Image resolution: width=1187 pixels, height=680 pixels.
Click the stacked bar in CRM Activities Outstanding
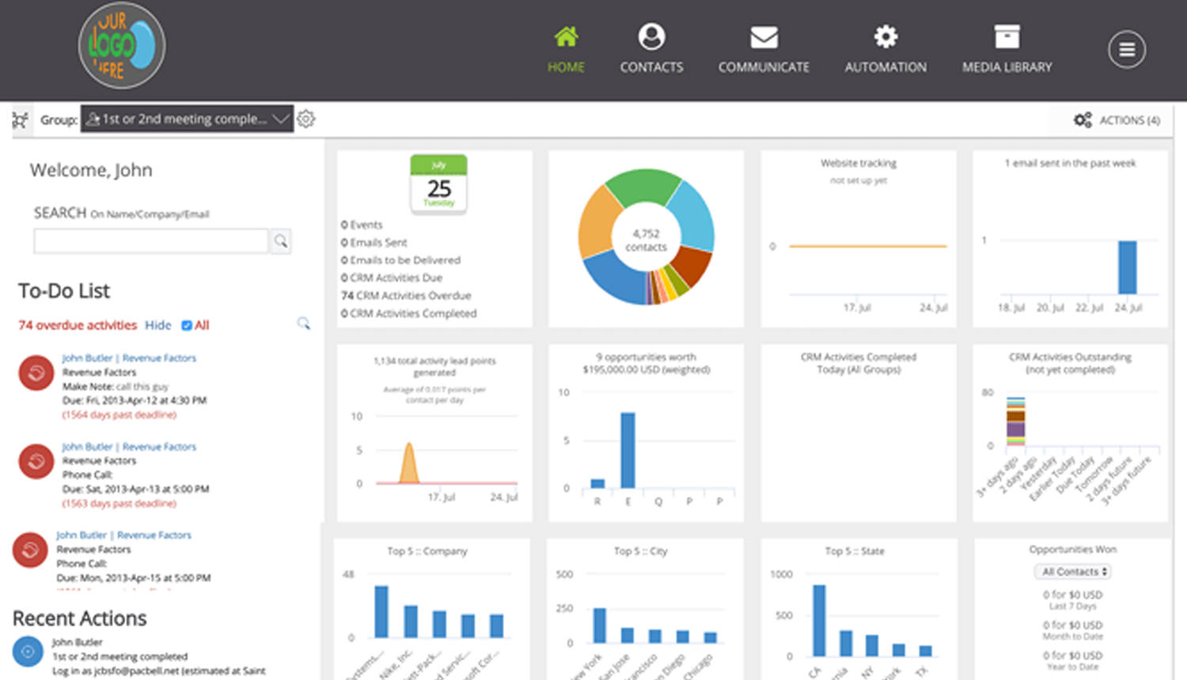click(x=1016, y=421)
